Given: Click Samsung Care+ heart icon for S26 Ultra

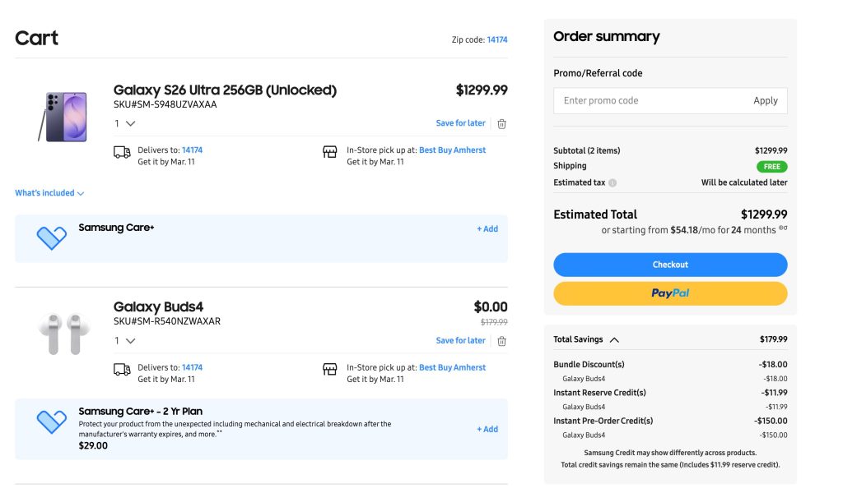Looking at the screenshot, I should (x=51, y=238).
